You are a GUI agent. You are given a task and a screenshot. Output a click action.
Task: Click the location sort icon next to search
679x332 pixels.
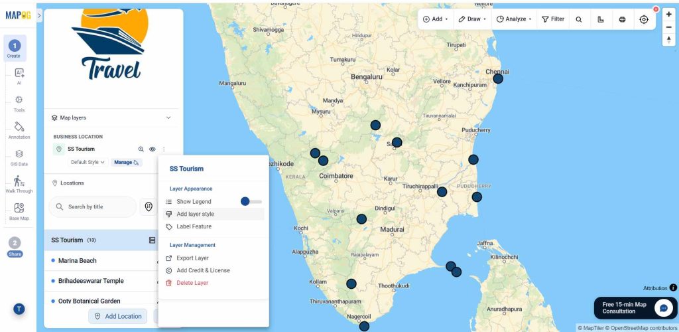[149, 207]
